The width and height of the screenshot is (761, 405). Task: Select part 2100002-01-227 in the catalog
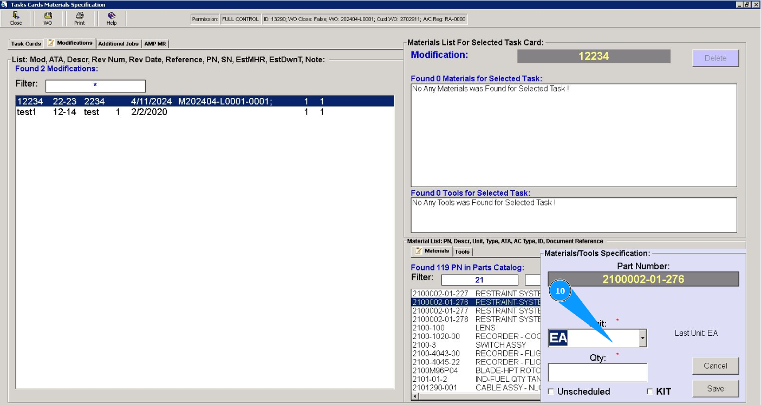[x=476, y=294]
